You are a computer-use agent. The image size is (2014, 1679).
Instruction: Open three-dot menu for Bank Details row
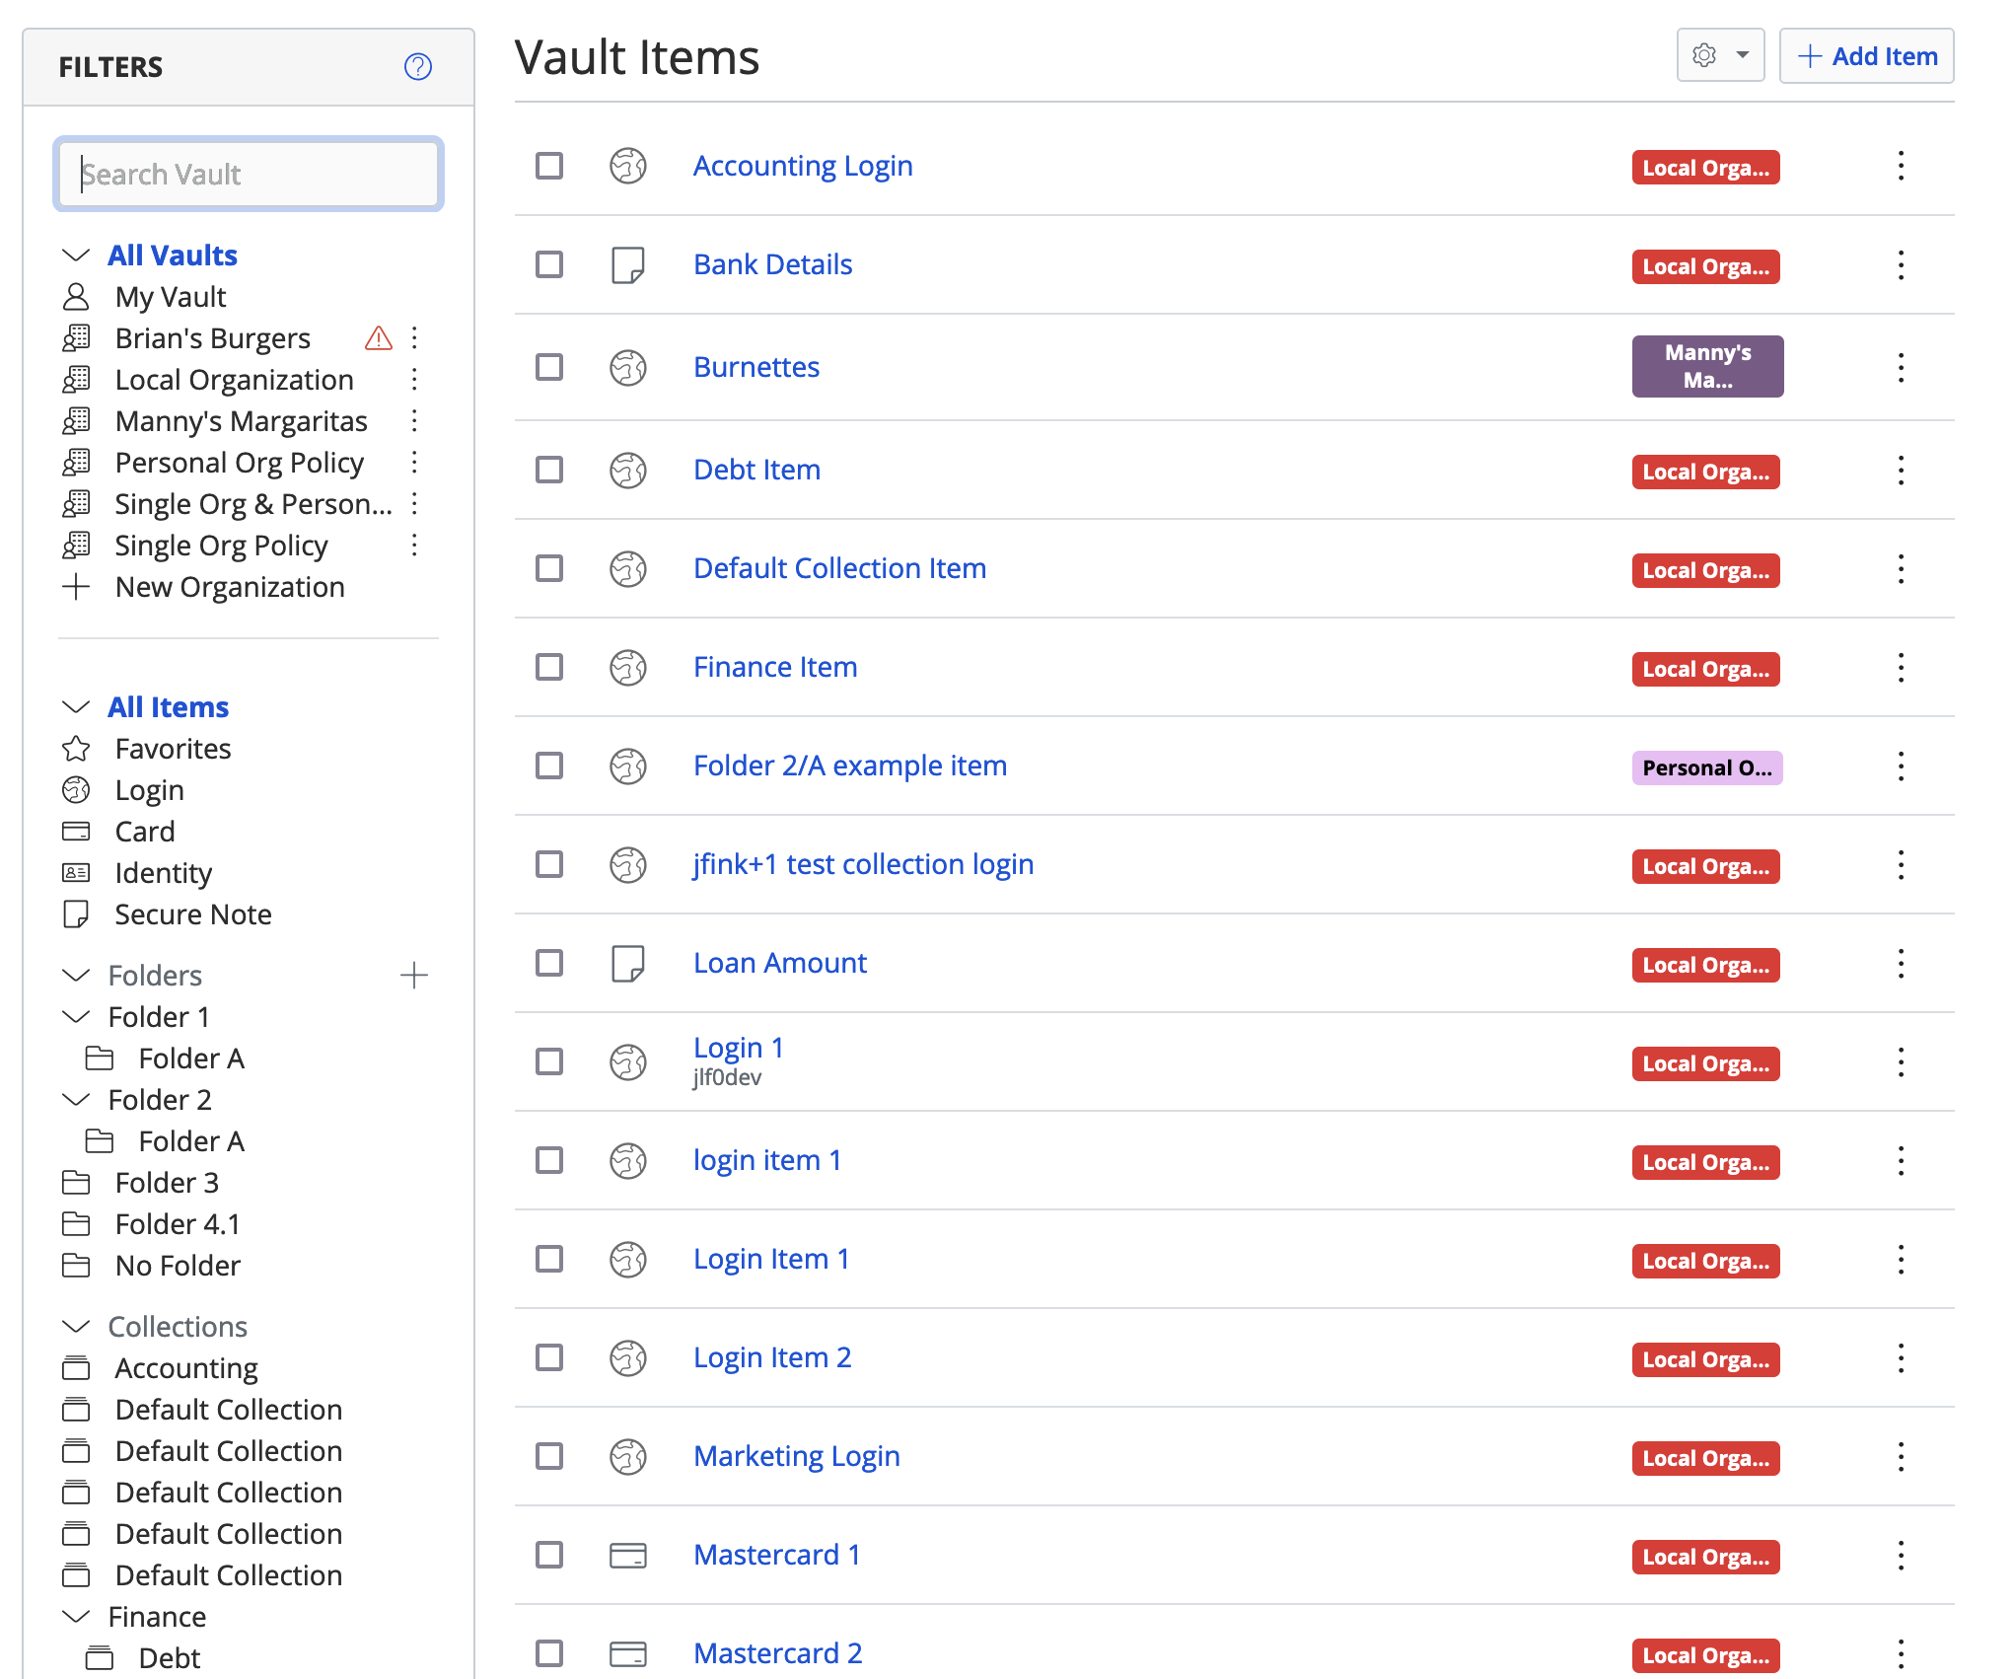coord(1901,264)
